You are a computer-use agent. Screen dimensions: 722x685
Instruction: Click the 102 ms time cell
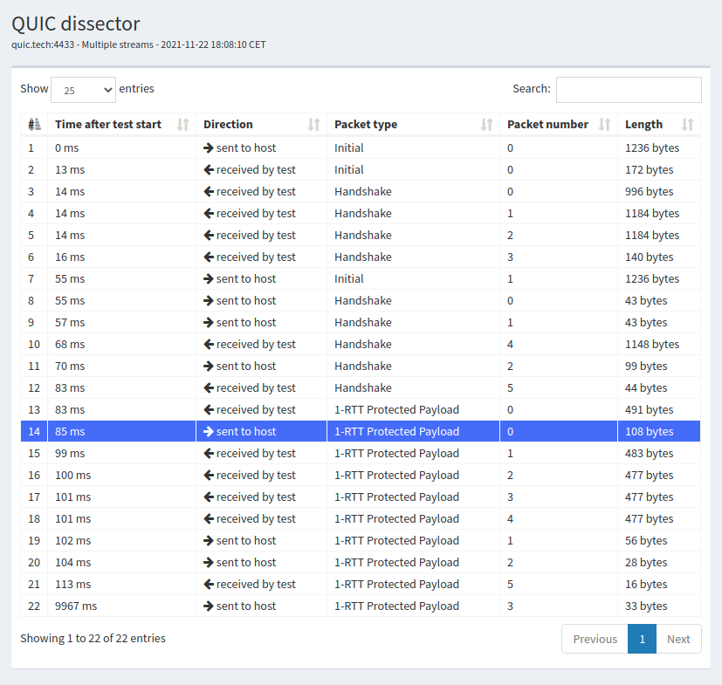[x=121, y=540]
